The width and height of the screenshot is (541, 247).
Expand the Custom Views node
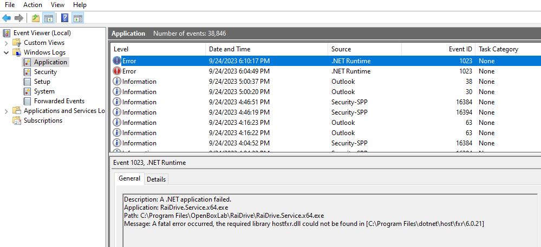[6, 43]
